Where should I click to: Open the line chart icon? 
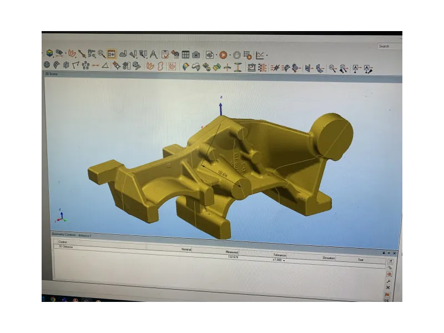pos(260,56)
